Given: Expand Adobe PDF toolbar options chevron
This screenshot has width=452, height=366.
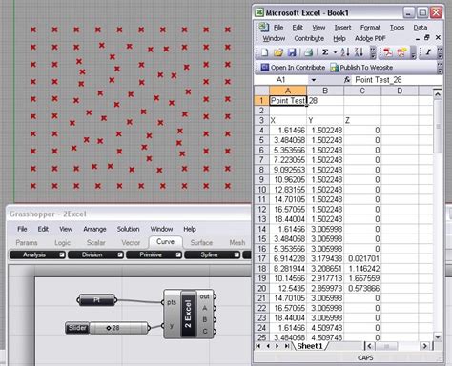Looking at the screenshot, I should 413,52.
